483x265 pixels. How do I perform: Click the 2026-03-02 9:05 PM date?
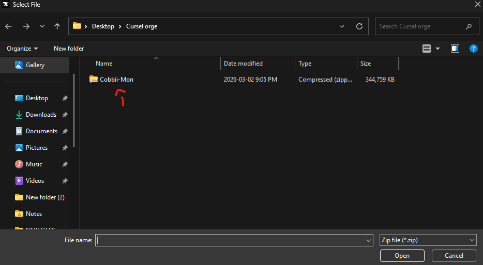tap(250, 80)
